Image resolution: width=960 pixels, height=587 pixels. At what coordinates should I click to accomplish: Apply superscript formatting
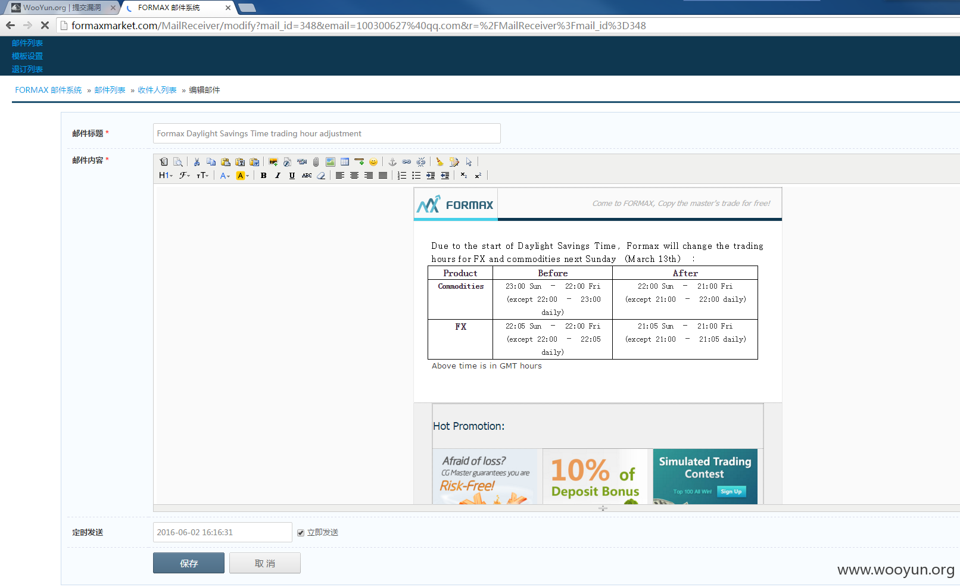(x=478, y=176)
